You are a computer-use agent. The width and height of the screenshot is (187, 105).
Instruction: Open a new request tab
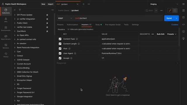pyautogui.click(x=84, y=4)
